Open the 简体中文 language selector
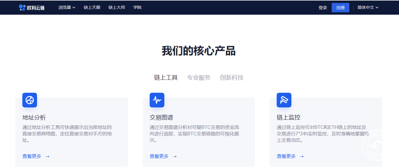The image size is (399, 167). click(368, 7)
